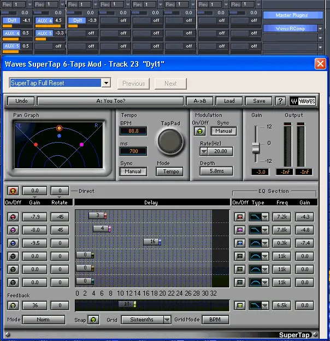330x341 pixels.
Task: Click tap 2 Rotate value 45
Action: (60, 230)
